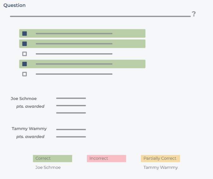Uncheck the fourth answer checkbox

[24, 64]
